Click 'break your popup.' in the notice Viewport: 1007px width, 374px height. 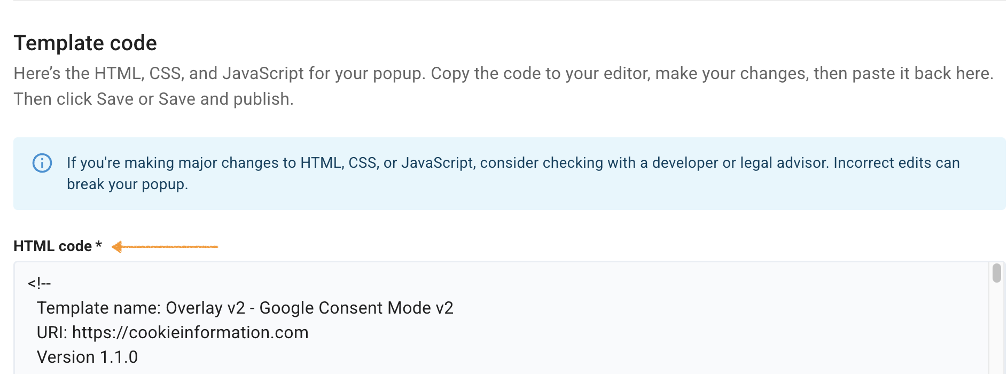[127, 184]
